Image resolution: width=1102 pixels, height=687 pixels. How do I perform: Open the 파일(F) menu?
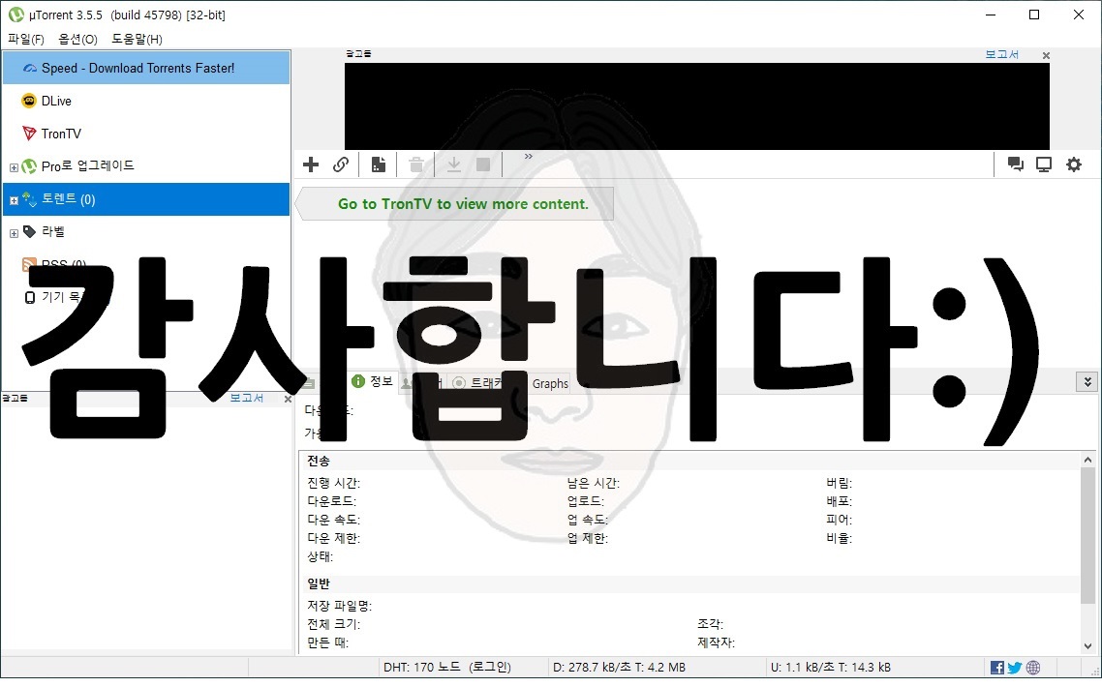click(x=25, y=40)
